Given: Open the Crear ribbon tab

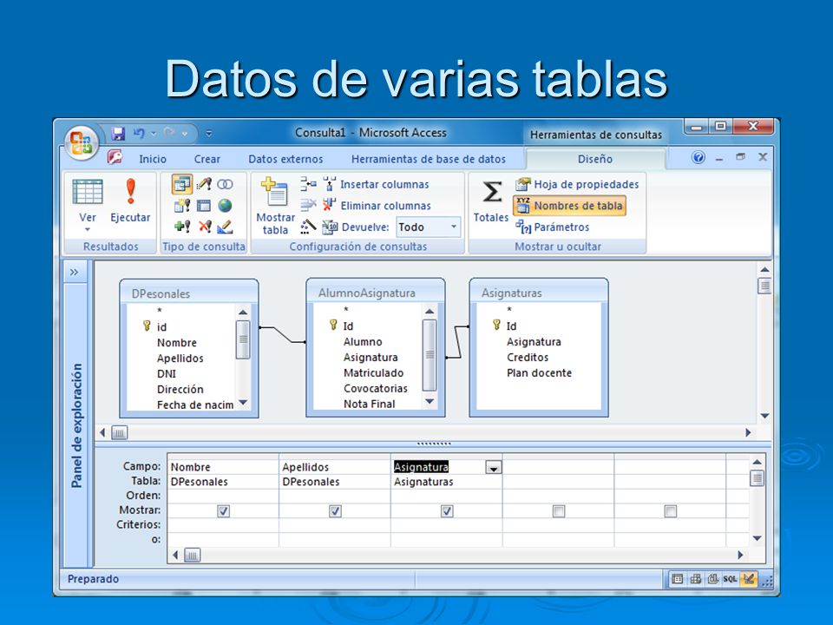Looking at the screenshot, I should pos(207,159).
